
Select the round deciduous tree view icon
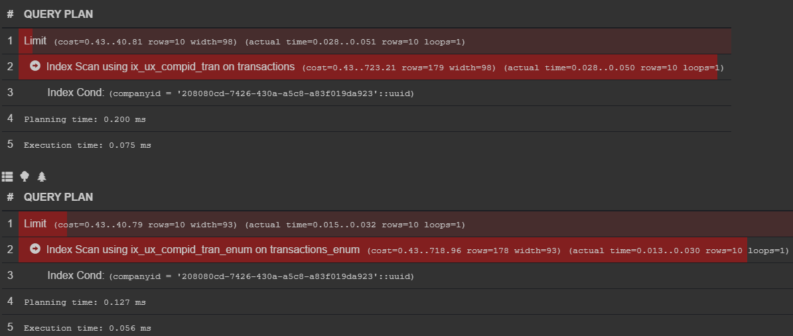pos(25,176)
